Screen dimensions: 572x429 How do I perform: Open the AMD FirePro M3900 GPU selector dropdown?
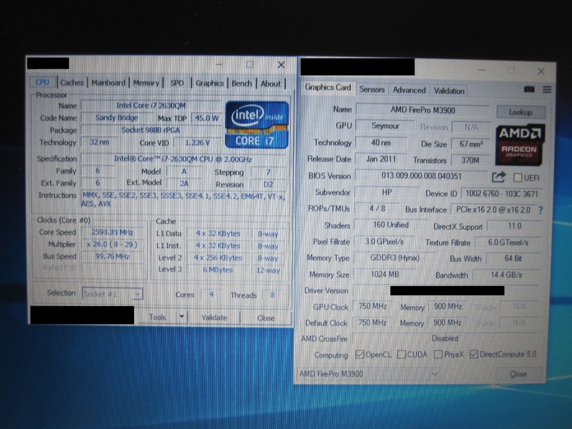tap(369, 374)
